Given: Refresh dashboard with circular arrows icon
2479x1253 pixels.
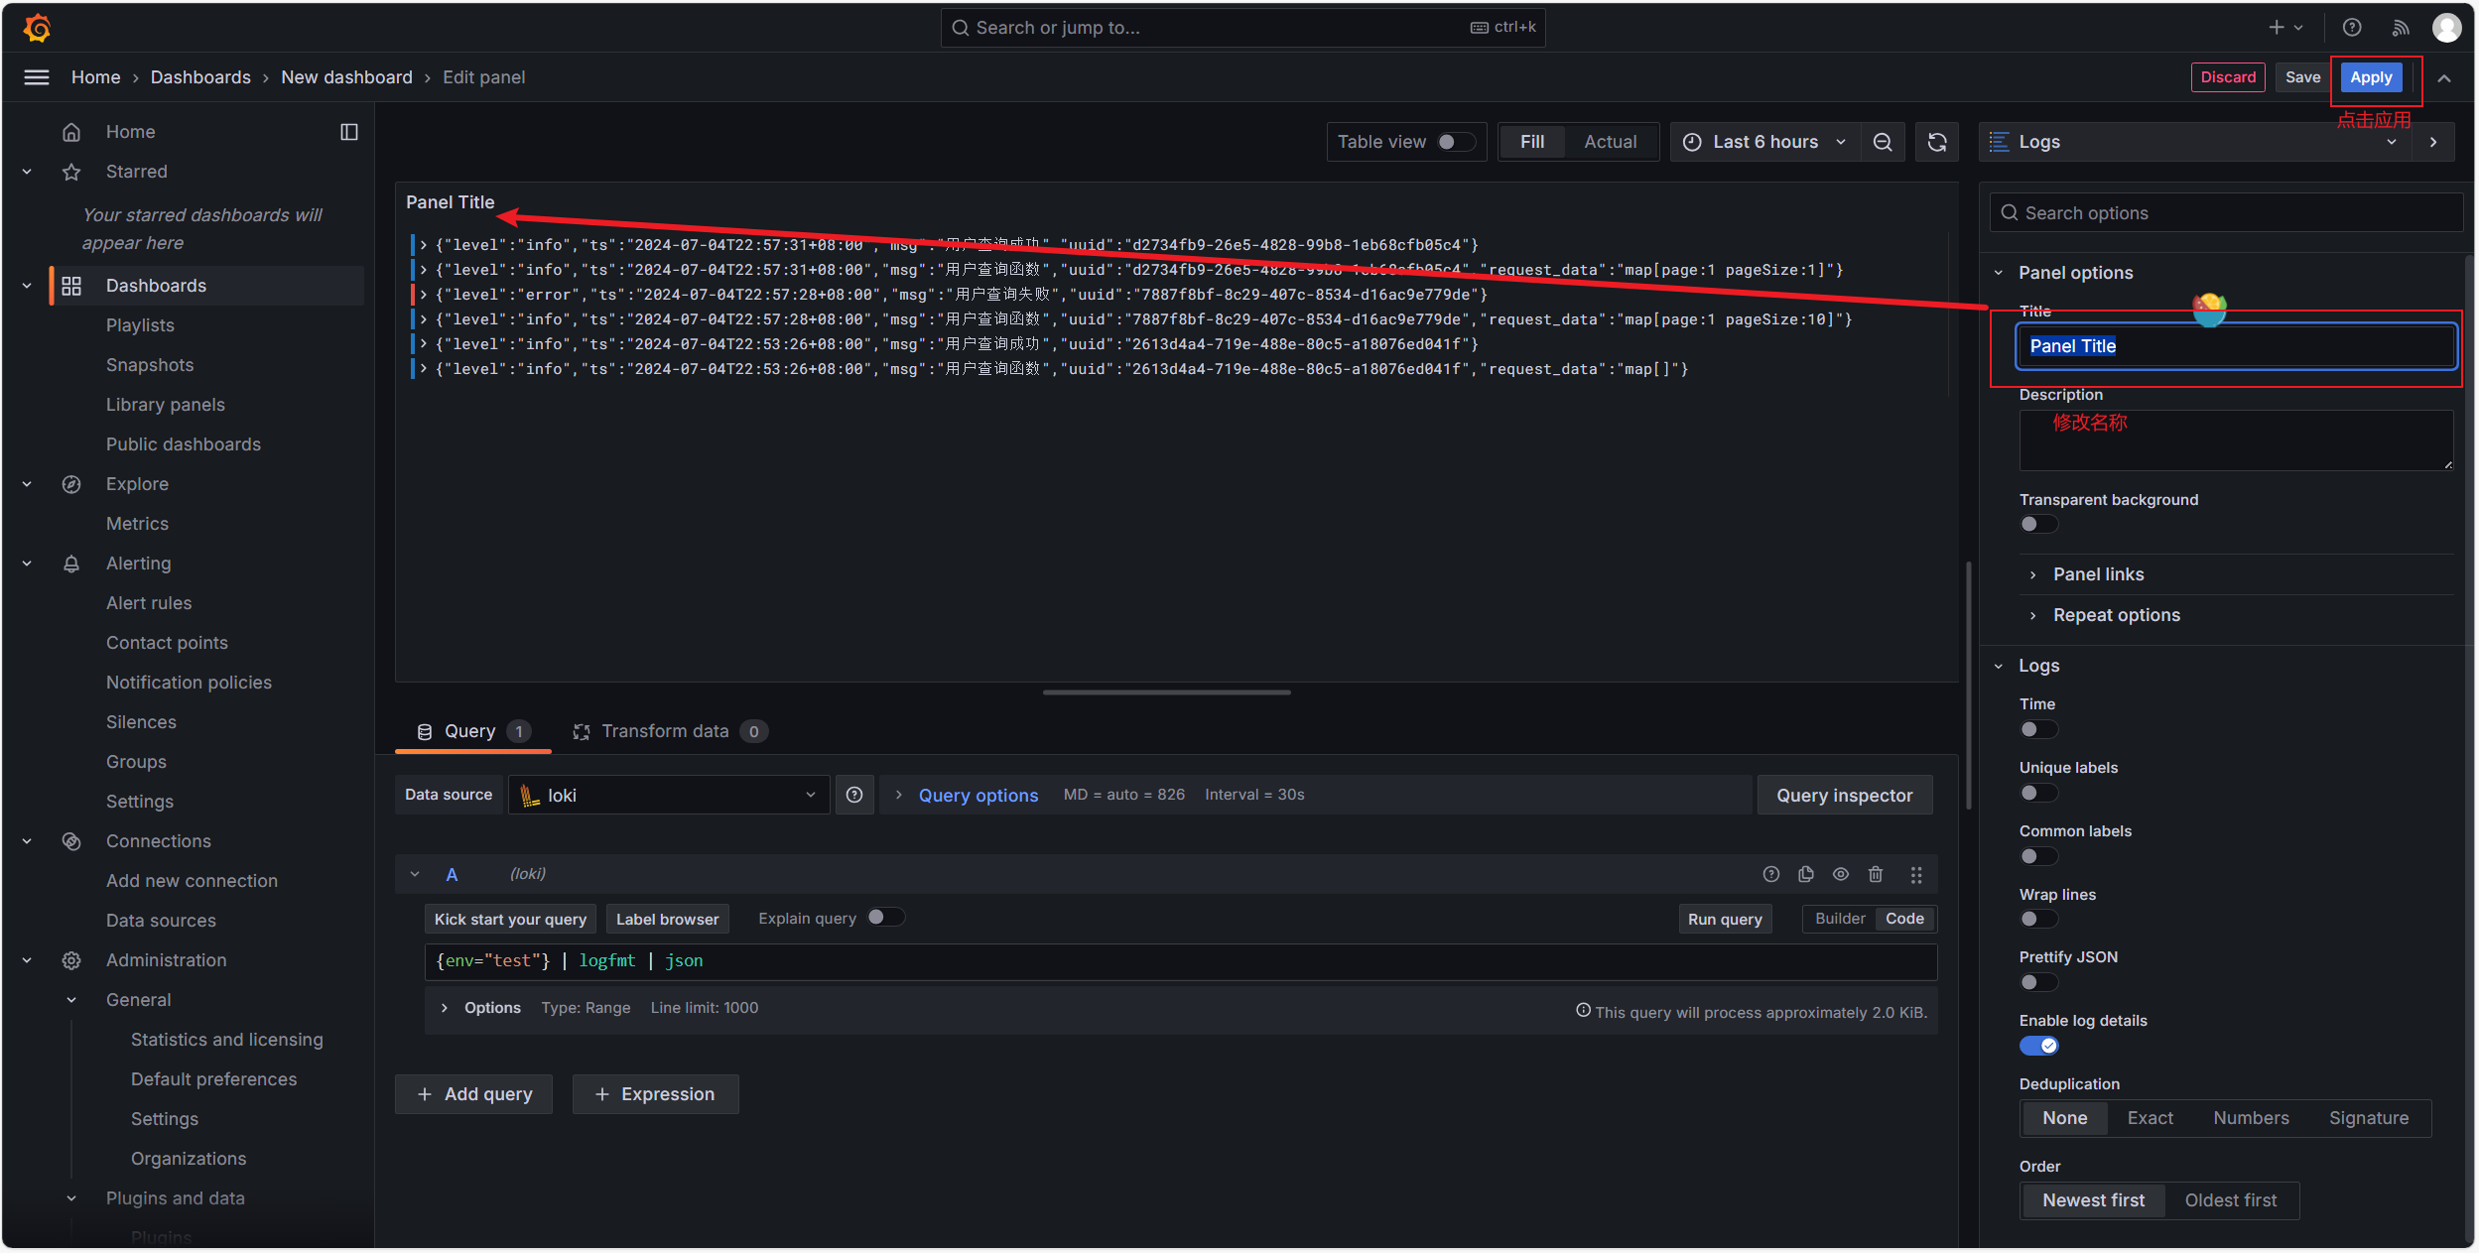Looking at the screenshot, I should point(1937,142).
